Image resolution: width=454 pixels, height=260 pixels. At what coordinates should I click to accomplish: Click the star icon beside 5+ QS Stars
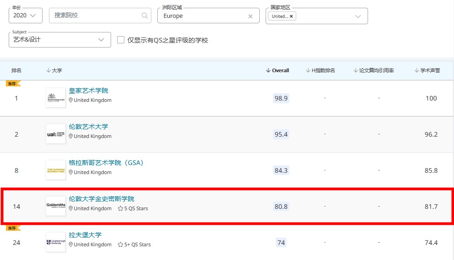(x=120, y=244)
